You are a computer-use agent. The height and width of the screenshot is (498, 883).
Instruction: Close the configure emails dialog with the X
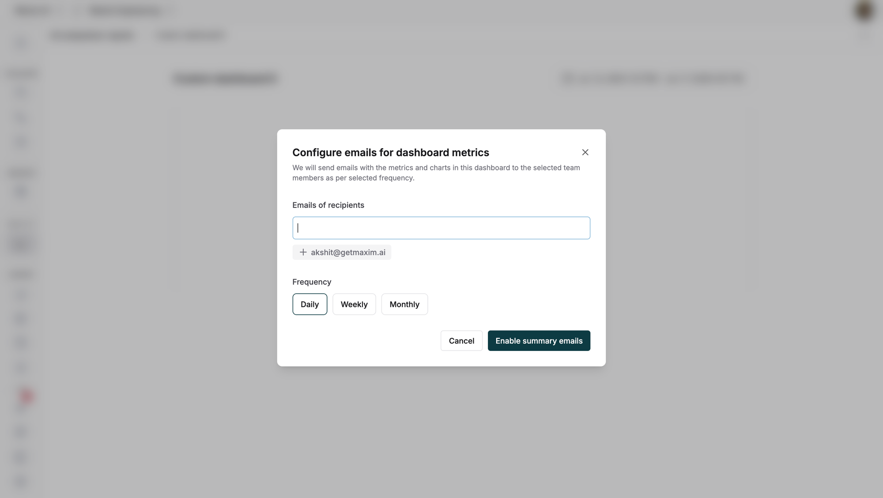pos(585,152)
